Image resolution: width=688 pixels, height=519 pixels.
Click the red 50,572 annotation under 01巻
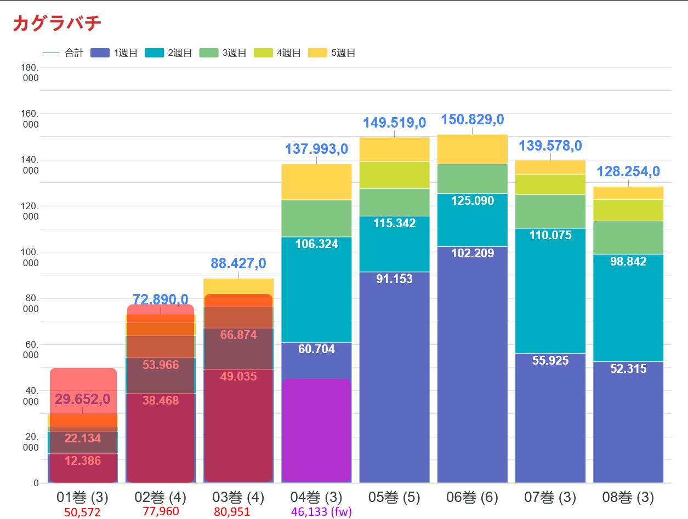click(82, 512)
